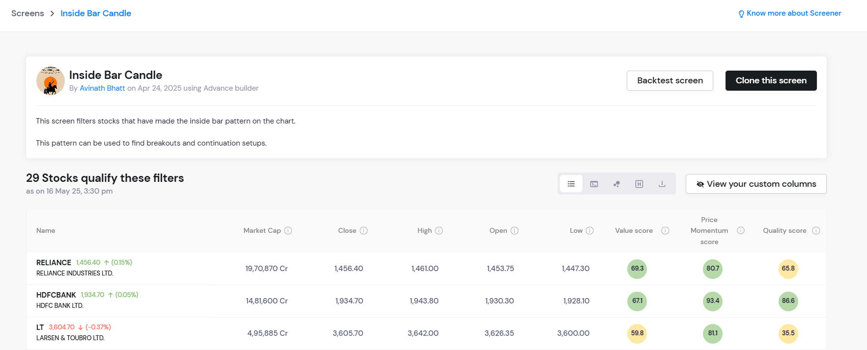Open the heatmap H view icon
Screen dimensions: 867x350
pos(639,184)
